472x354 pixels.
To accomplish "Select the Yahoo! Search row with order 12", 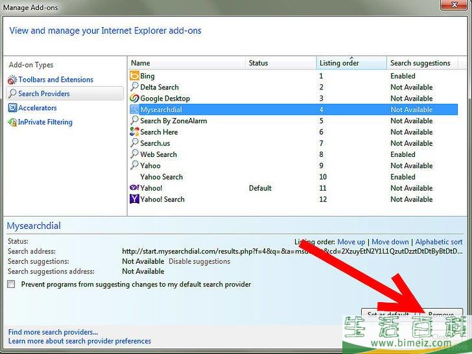I will click(x=294, y=199).
